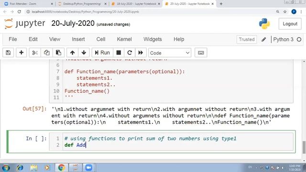Click the comment line about type1 functions
The image size is (306, 172).
[150, 139]
